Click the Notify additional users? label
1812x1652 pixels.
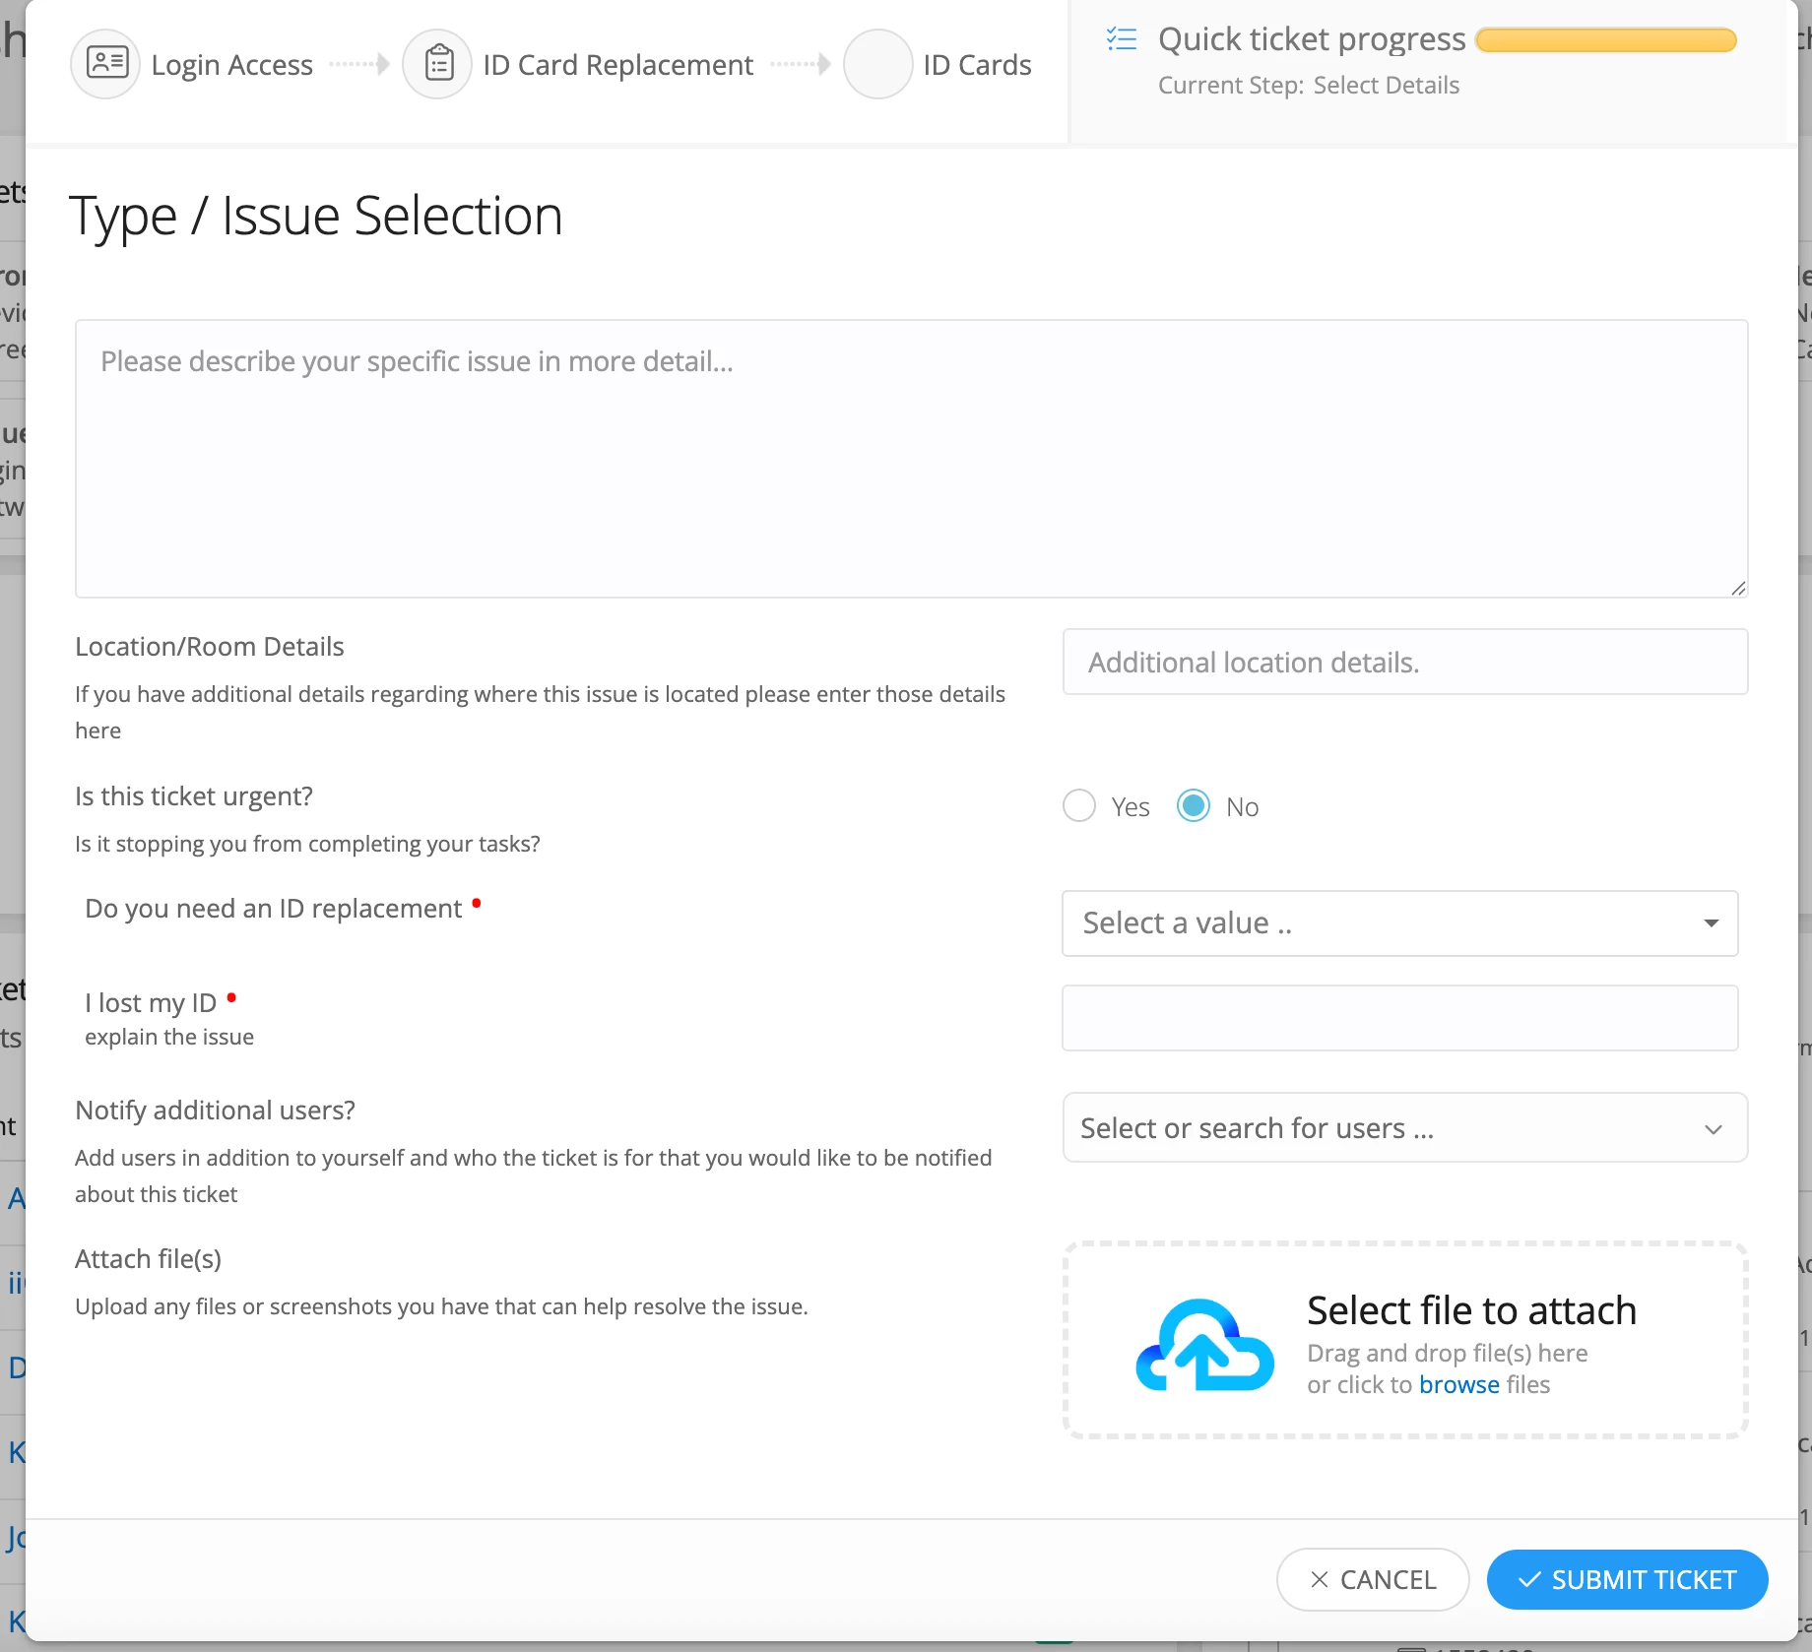pos(215,1111)
